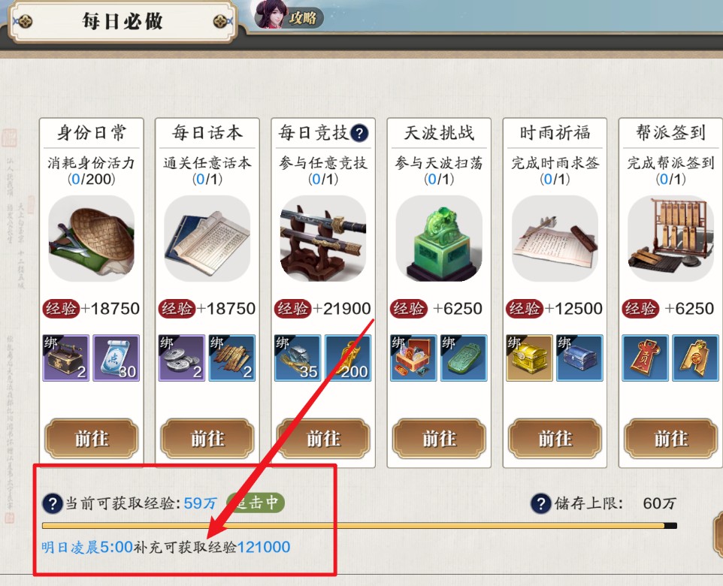Select the 每日必做 title tab
Viewport: 723px width, 586px height.
(x=123, y=21)
